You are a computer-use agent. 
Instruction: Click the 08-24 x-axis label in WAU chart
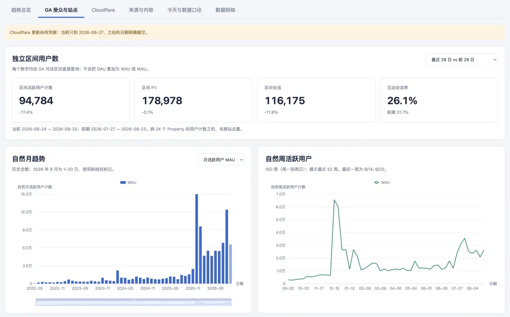click(472, 288)
